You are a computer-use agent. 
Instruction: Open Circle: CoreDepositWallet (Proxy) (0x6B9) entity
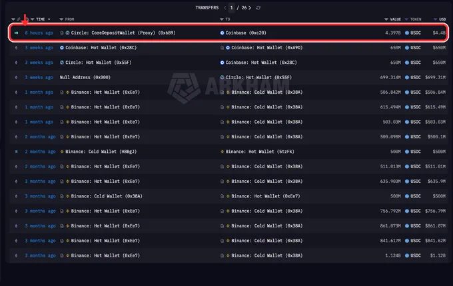(123, 33)
